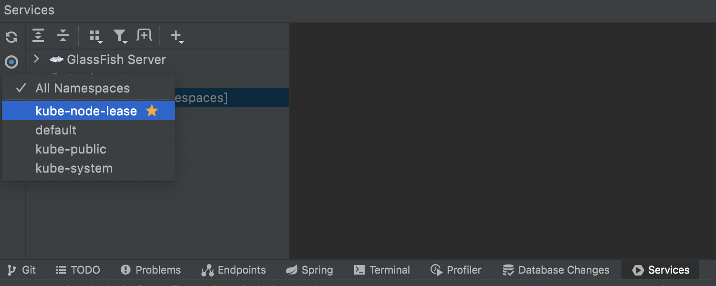The image size is (716, 286).
Task: Click Open in New Tab icon
Action: coord(144,35)
